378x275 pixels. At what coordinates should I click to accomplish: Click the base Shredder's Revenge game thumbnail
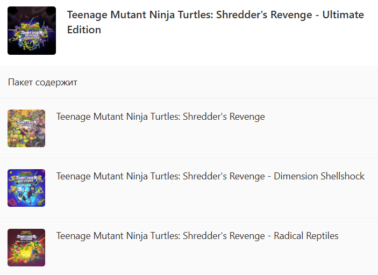click(26, 128)
